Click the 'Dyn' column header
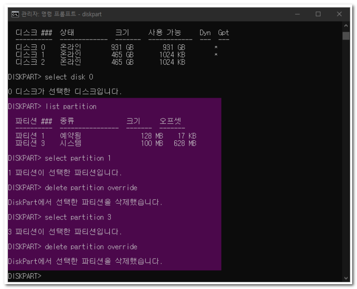The image size is (357, 289). (x=205, y=33)
